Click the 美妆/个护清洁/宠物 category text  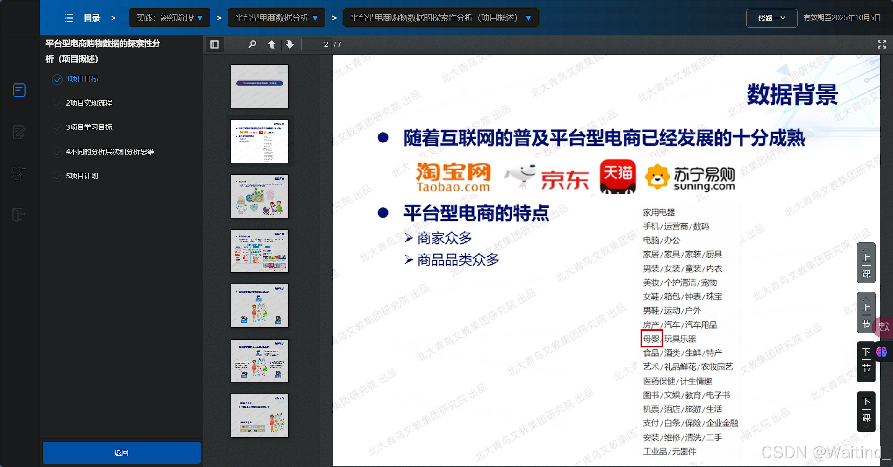pyautogui.click(x=680, y=283)
